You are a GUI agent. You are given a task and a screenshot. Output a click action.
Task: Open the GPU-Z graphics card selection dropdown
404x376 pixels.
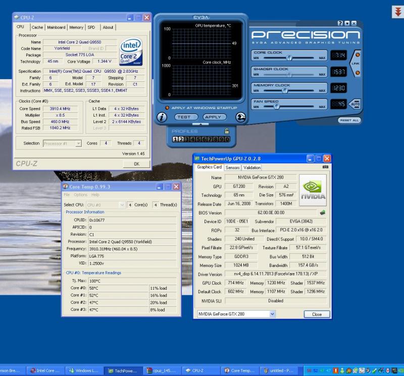coord(272,314)
